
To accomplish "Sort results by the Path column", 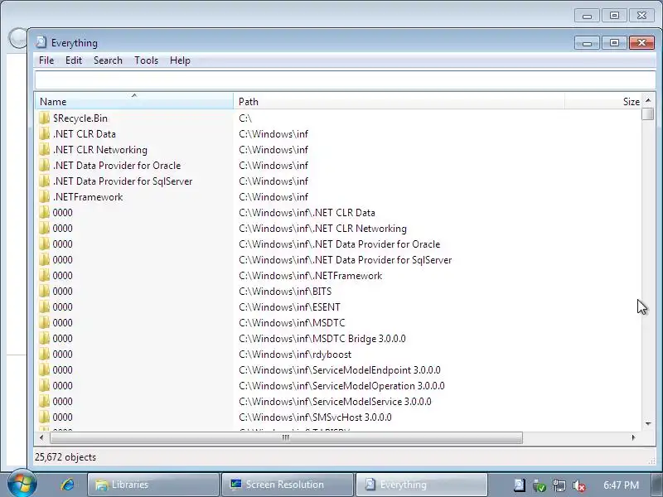I will tap(399, 101).
